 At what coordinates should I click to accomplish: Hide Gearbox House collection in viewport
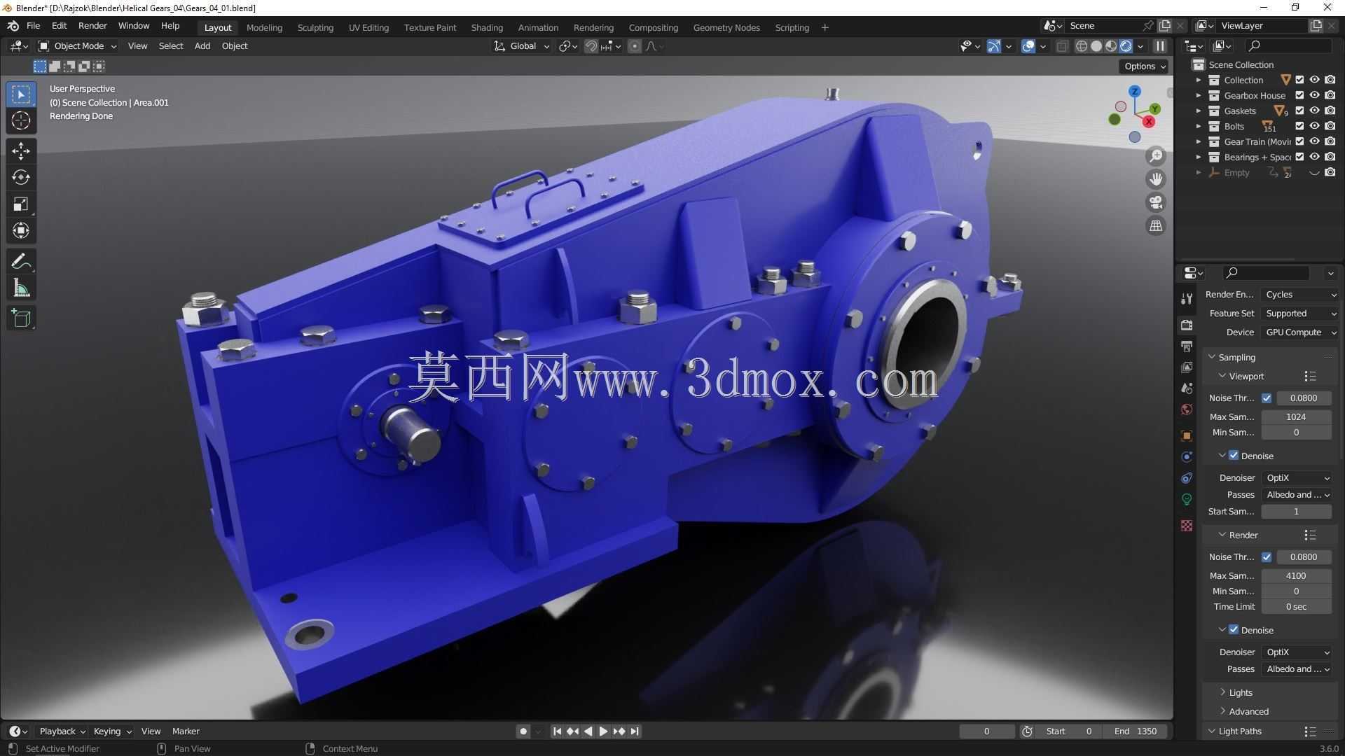pos(1314,95)
